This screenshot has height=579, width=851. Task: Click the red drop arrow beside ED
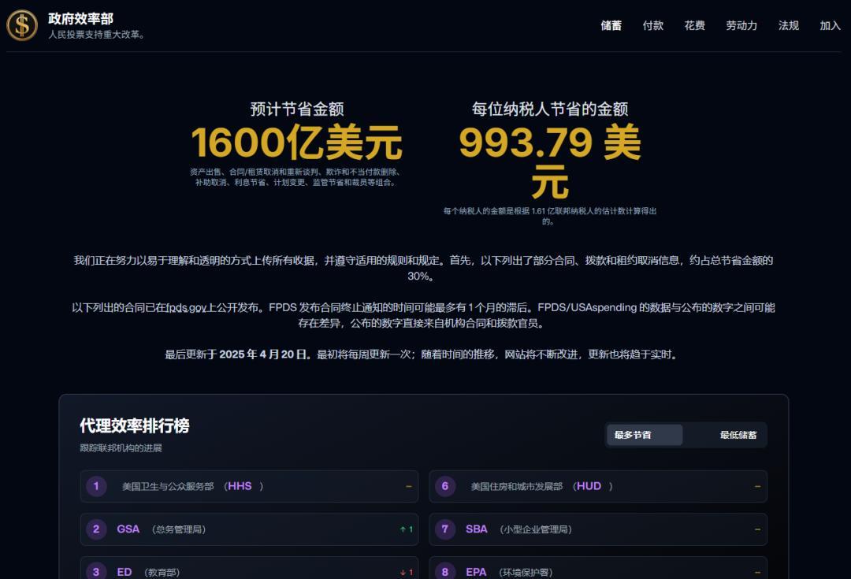pos(403,572)
